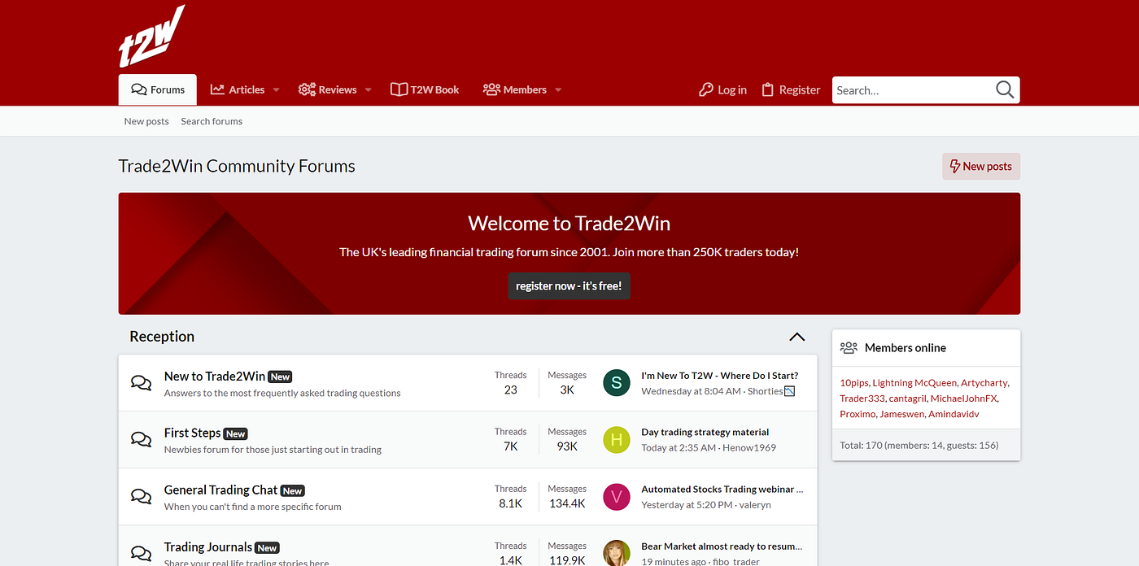The height and width of the screenshot is (566, 1139).
Task: Click the Henow1969 username link
Action: click(x=749, y=448)
